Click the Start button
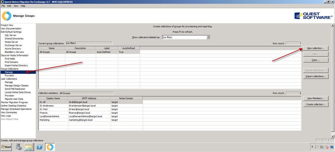The width and height of the screenshot is (335, 152). coord(6,147)
